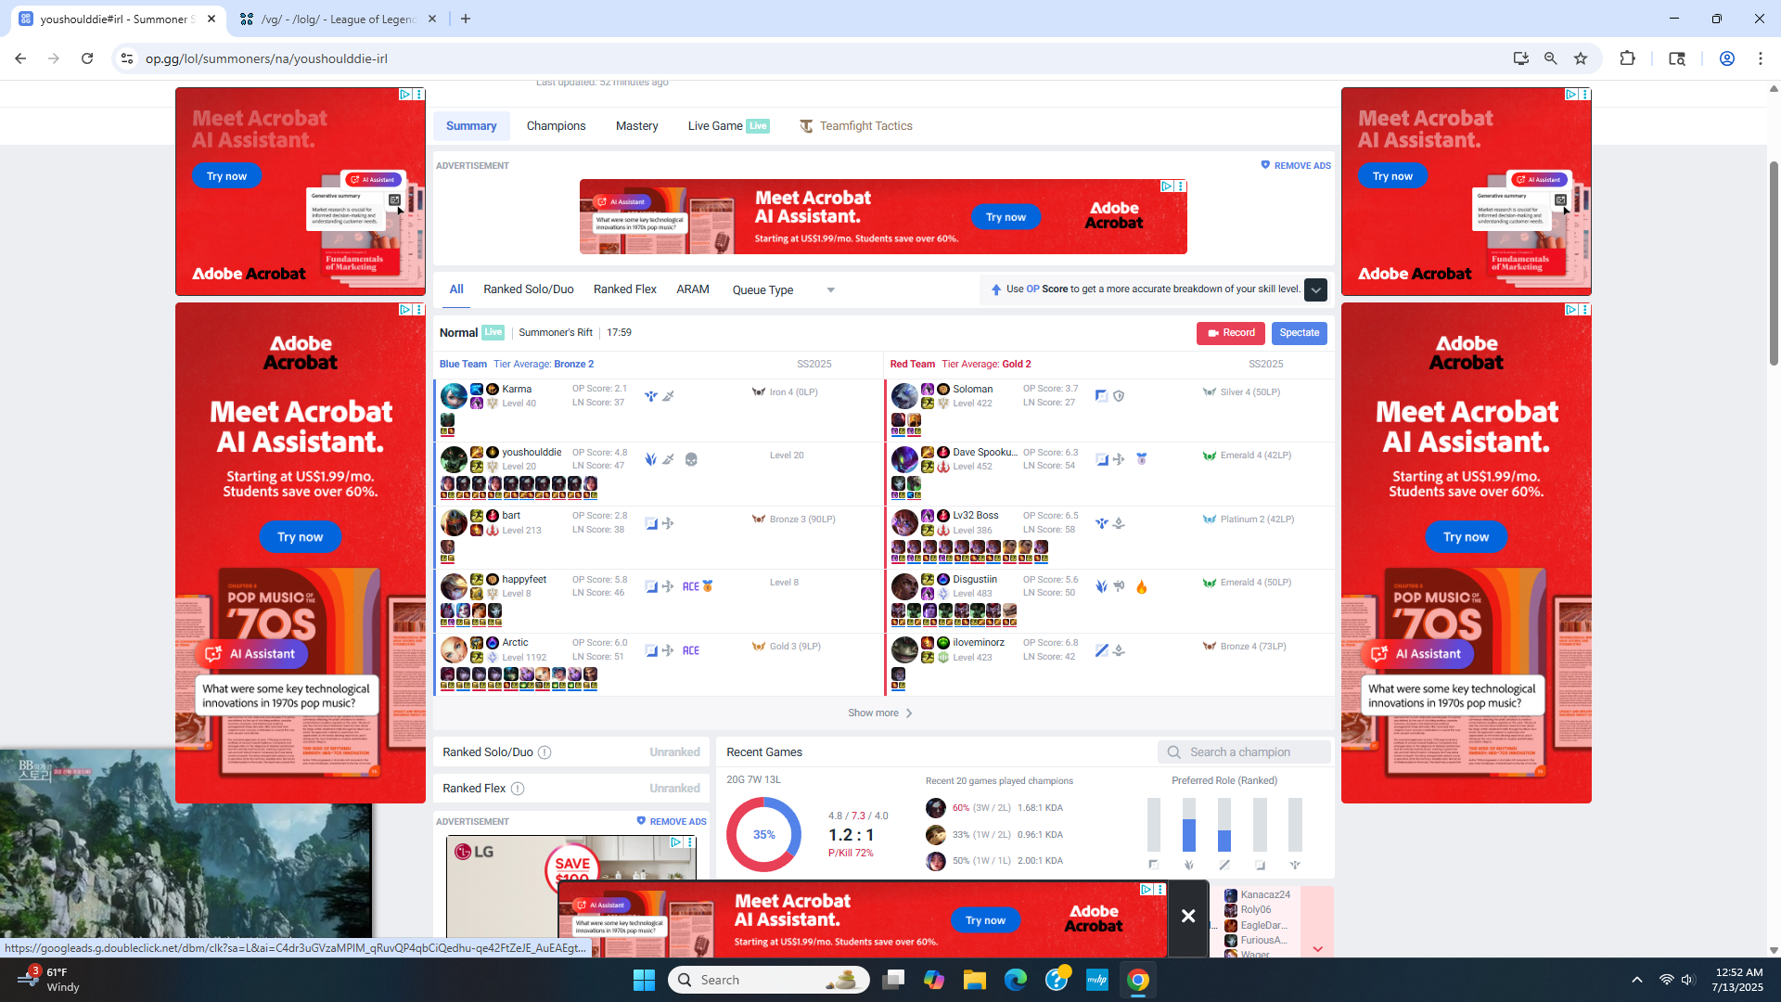This screenshot has height=1002, width=1781.
Task: Click Arctic's champion portrait icon
Action: coord(454,649)
